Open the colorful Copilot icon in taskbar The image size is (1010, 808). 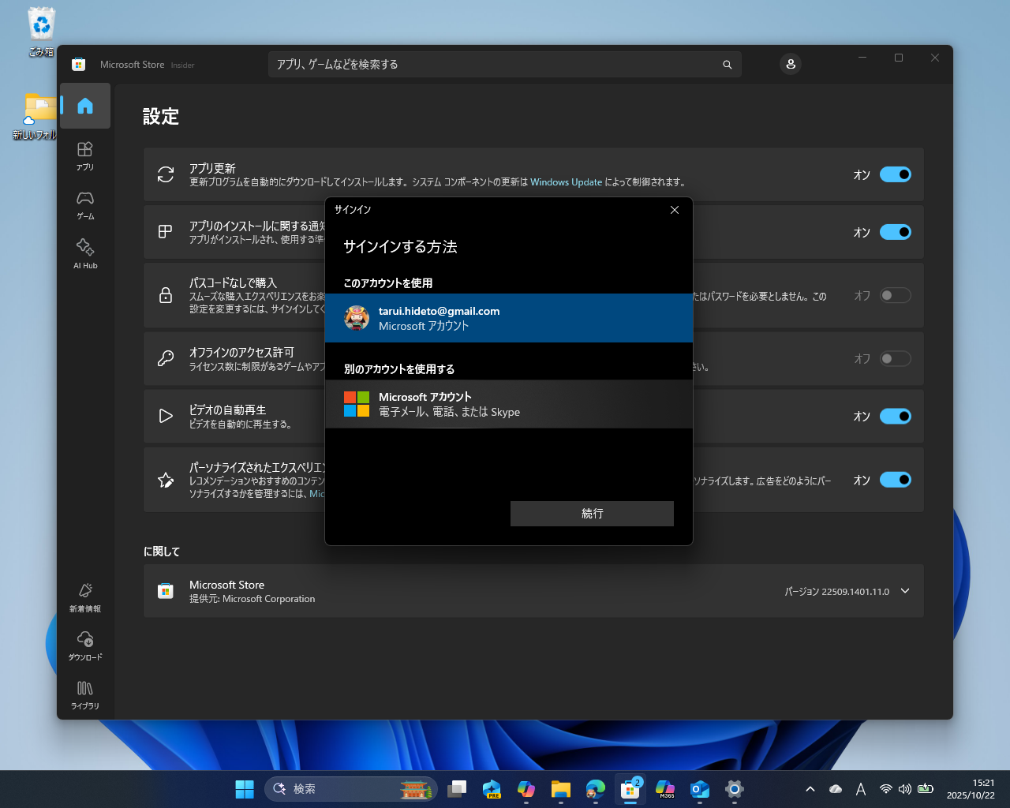(526, 789)
